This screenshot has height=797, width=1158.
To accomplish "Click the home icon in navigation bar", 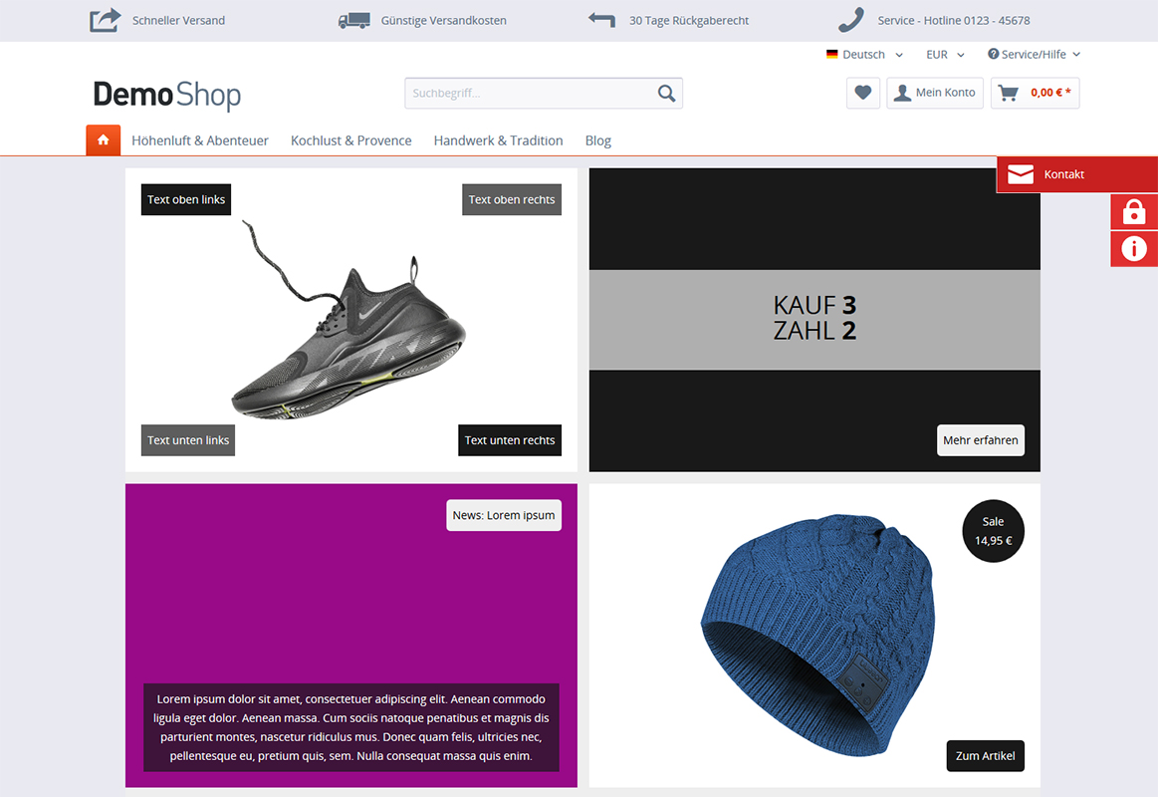I will (x=104, y=140).
